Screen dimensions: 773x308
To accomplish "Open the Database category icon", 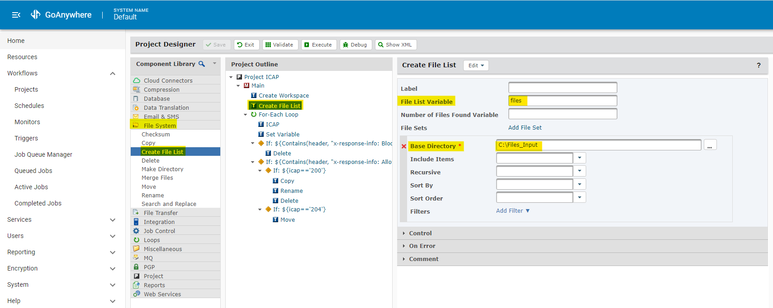I will click(136, 98).
